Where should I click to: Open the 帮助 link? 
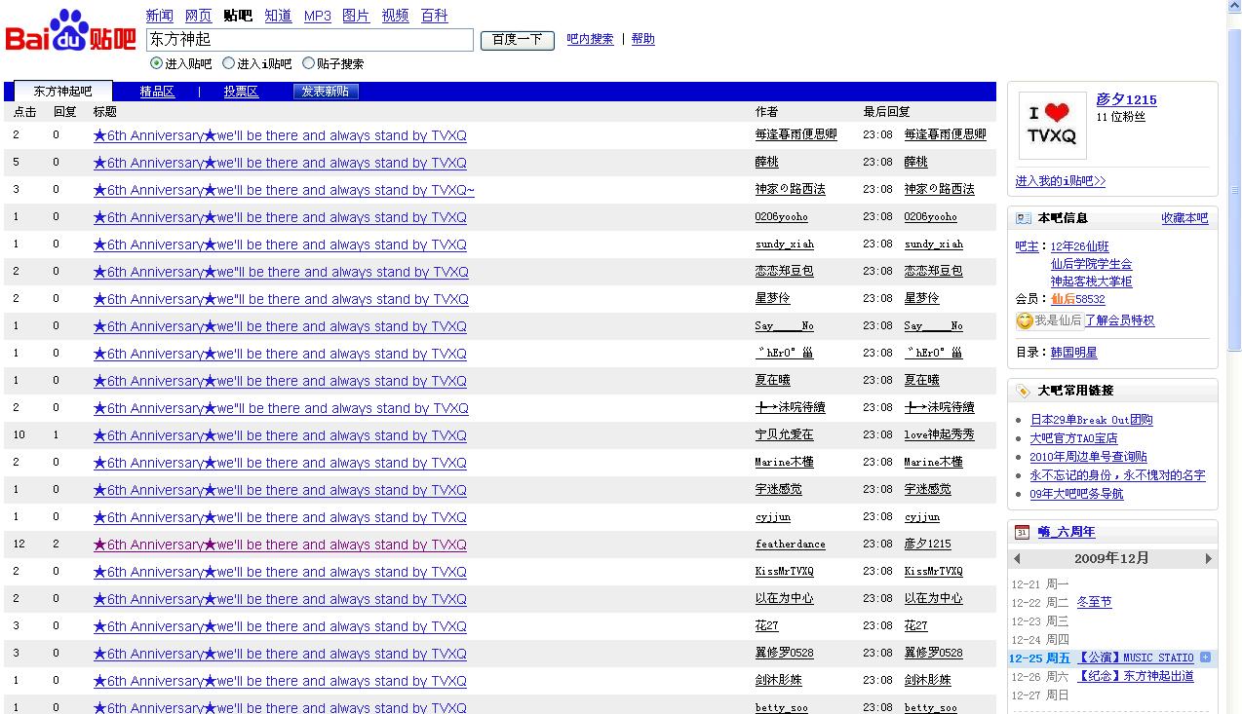coord(643,40)
